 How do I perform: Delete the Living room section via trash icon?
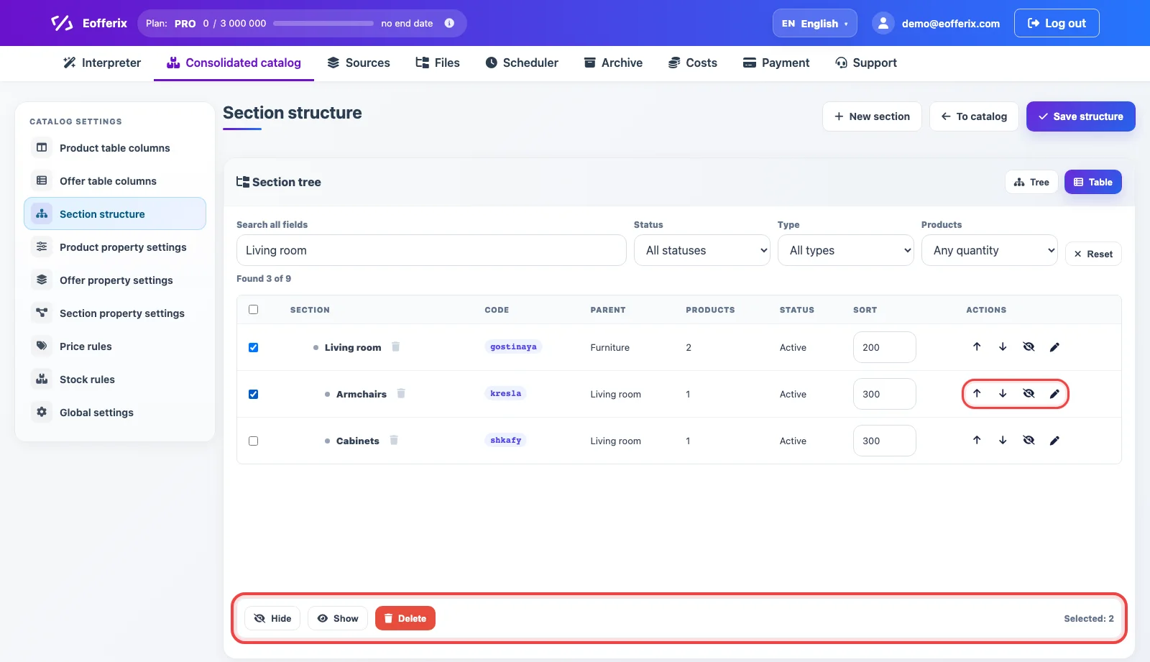395,346
